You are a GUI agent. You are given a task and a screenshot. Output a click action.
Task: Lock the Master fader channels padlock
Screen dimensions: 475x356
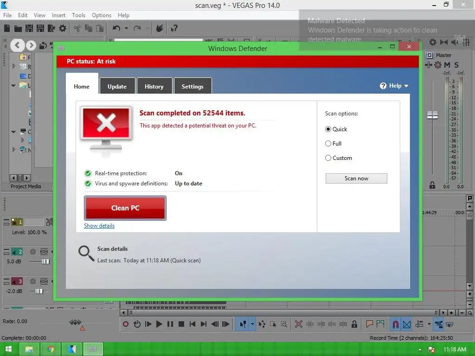[x=432, y=185]
